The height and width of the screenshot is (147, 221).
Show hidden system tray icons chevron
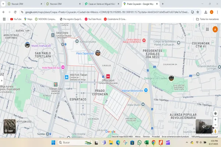(x=187, y=143)
